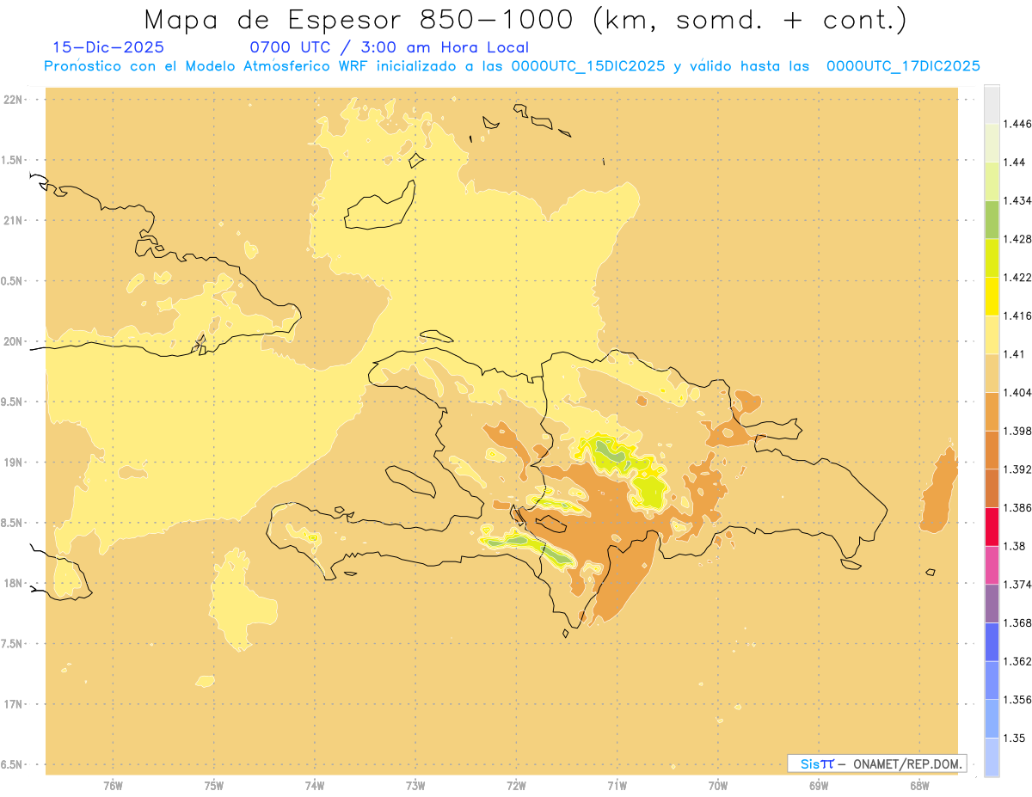
Task: Click the forecast date "15-Dic-2025"
Action: pos(108,47)
